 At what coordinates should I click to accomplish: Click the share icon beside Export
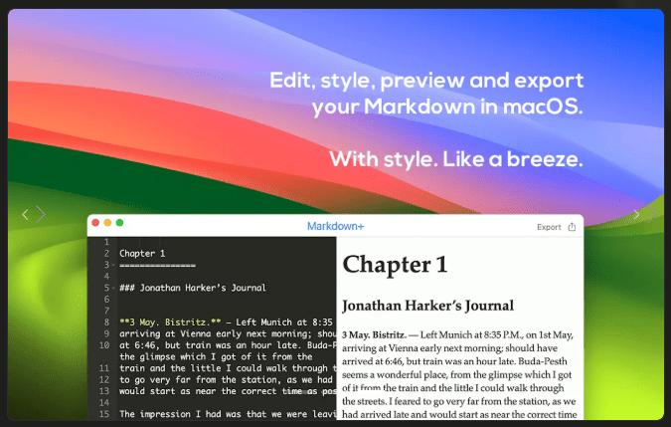[572, 227]
